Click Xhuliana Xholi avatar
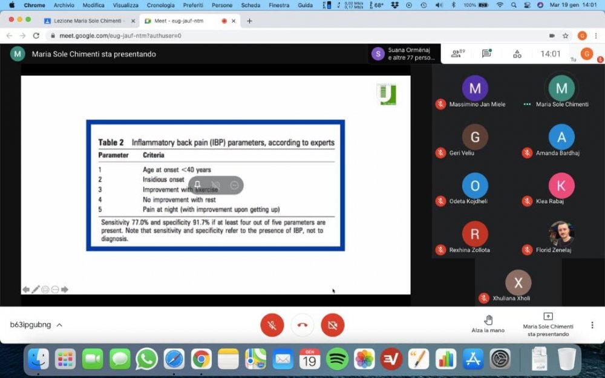 tap(518, 282)
